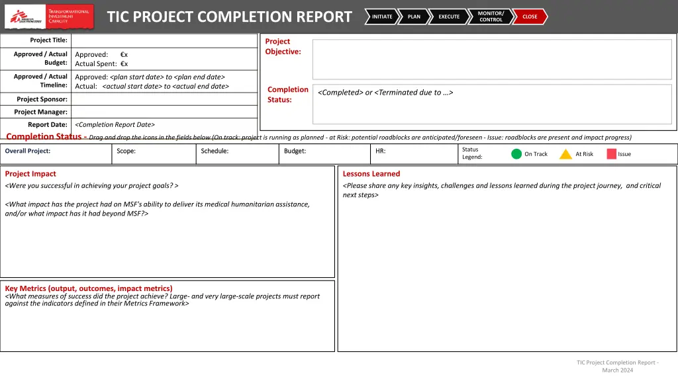Click the Budget status cell
This screenshot has width=678, height=381.
tap(324, 154)
